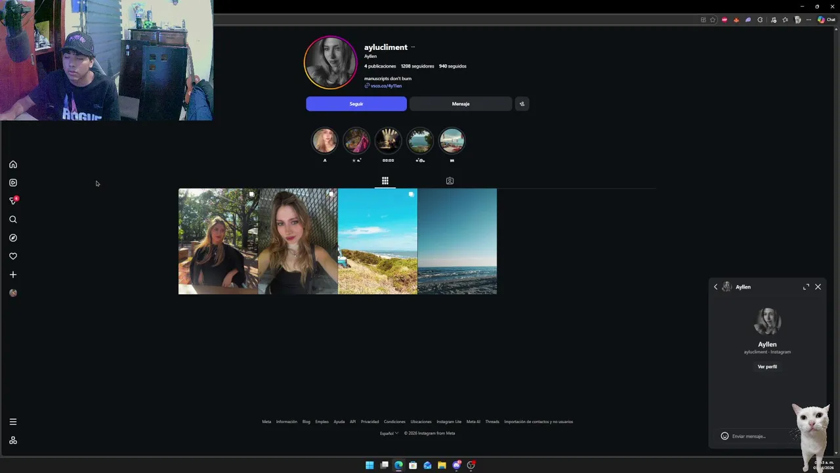This screenshot has height=473, width=840.
Task: Open Copilot Chat in the browser toolbar
Action: pyautogui.click(x=826, y=20)
